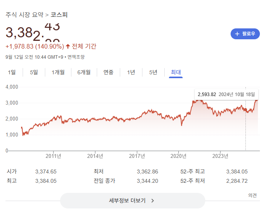The width and height of the screenshot is (279, 210).
Task: Click the 52-주 최고 value 3,384.05
Action: [237, 171]
